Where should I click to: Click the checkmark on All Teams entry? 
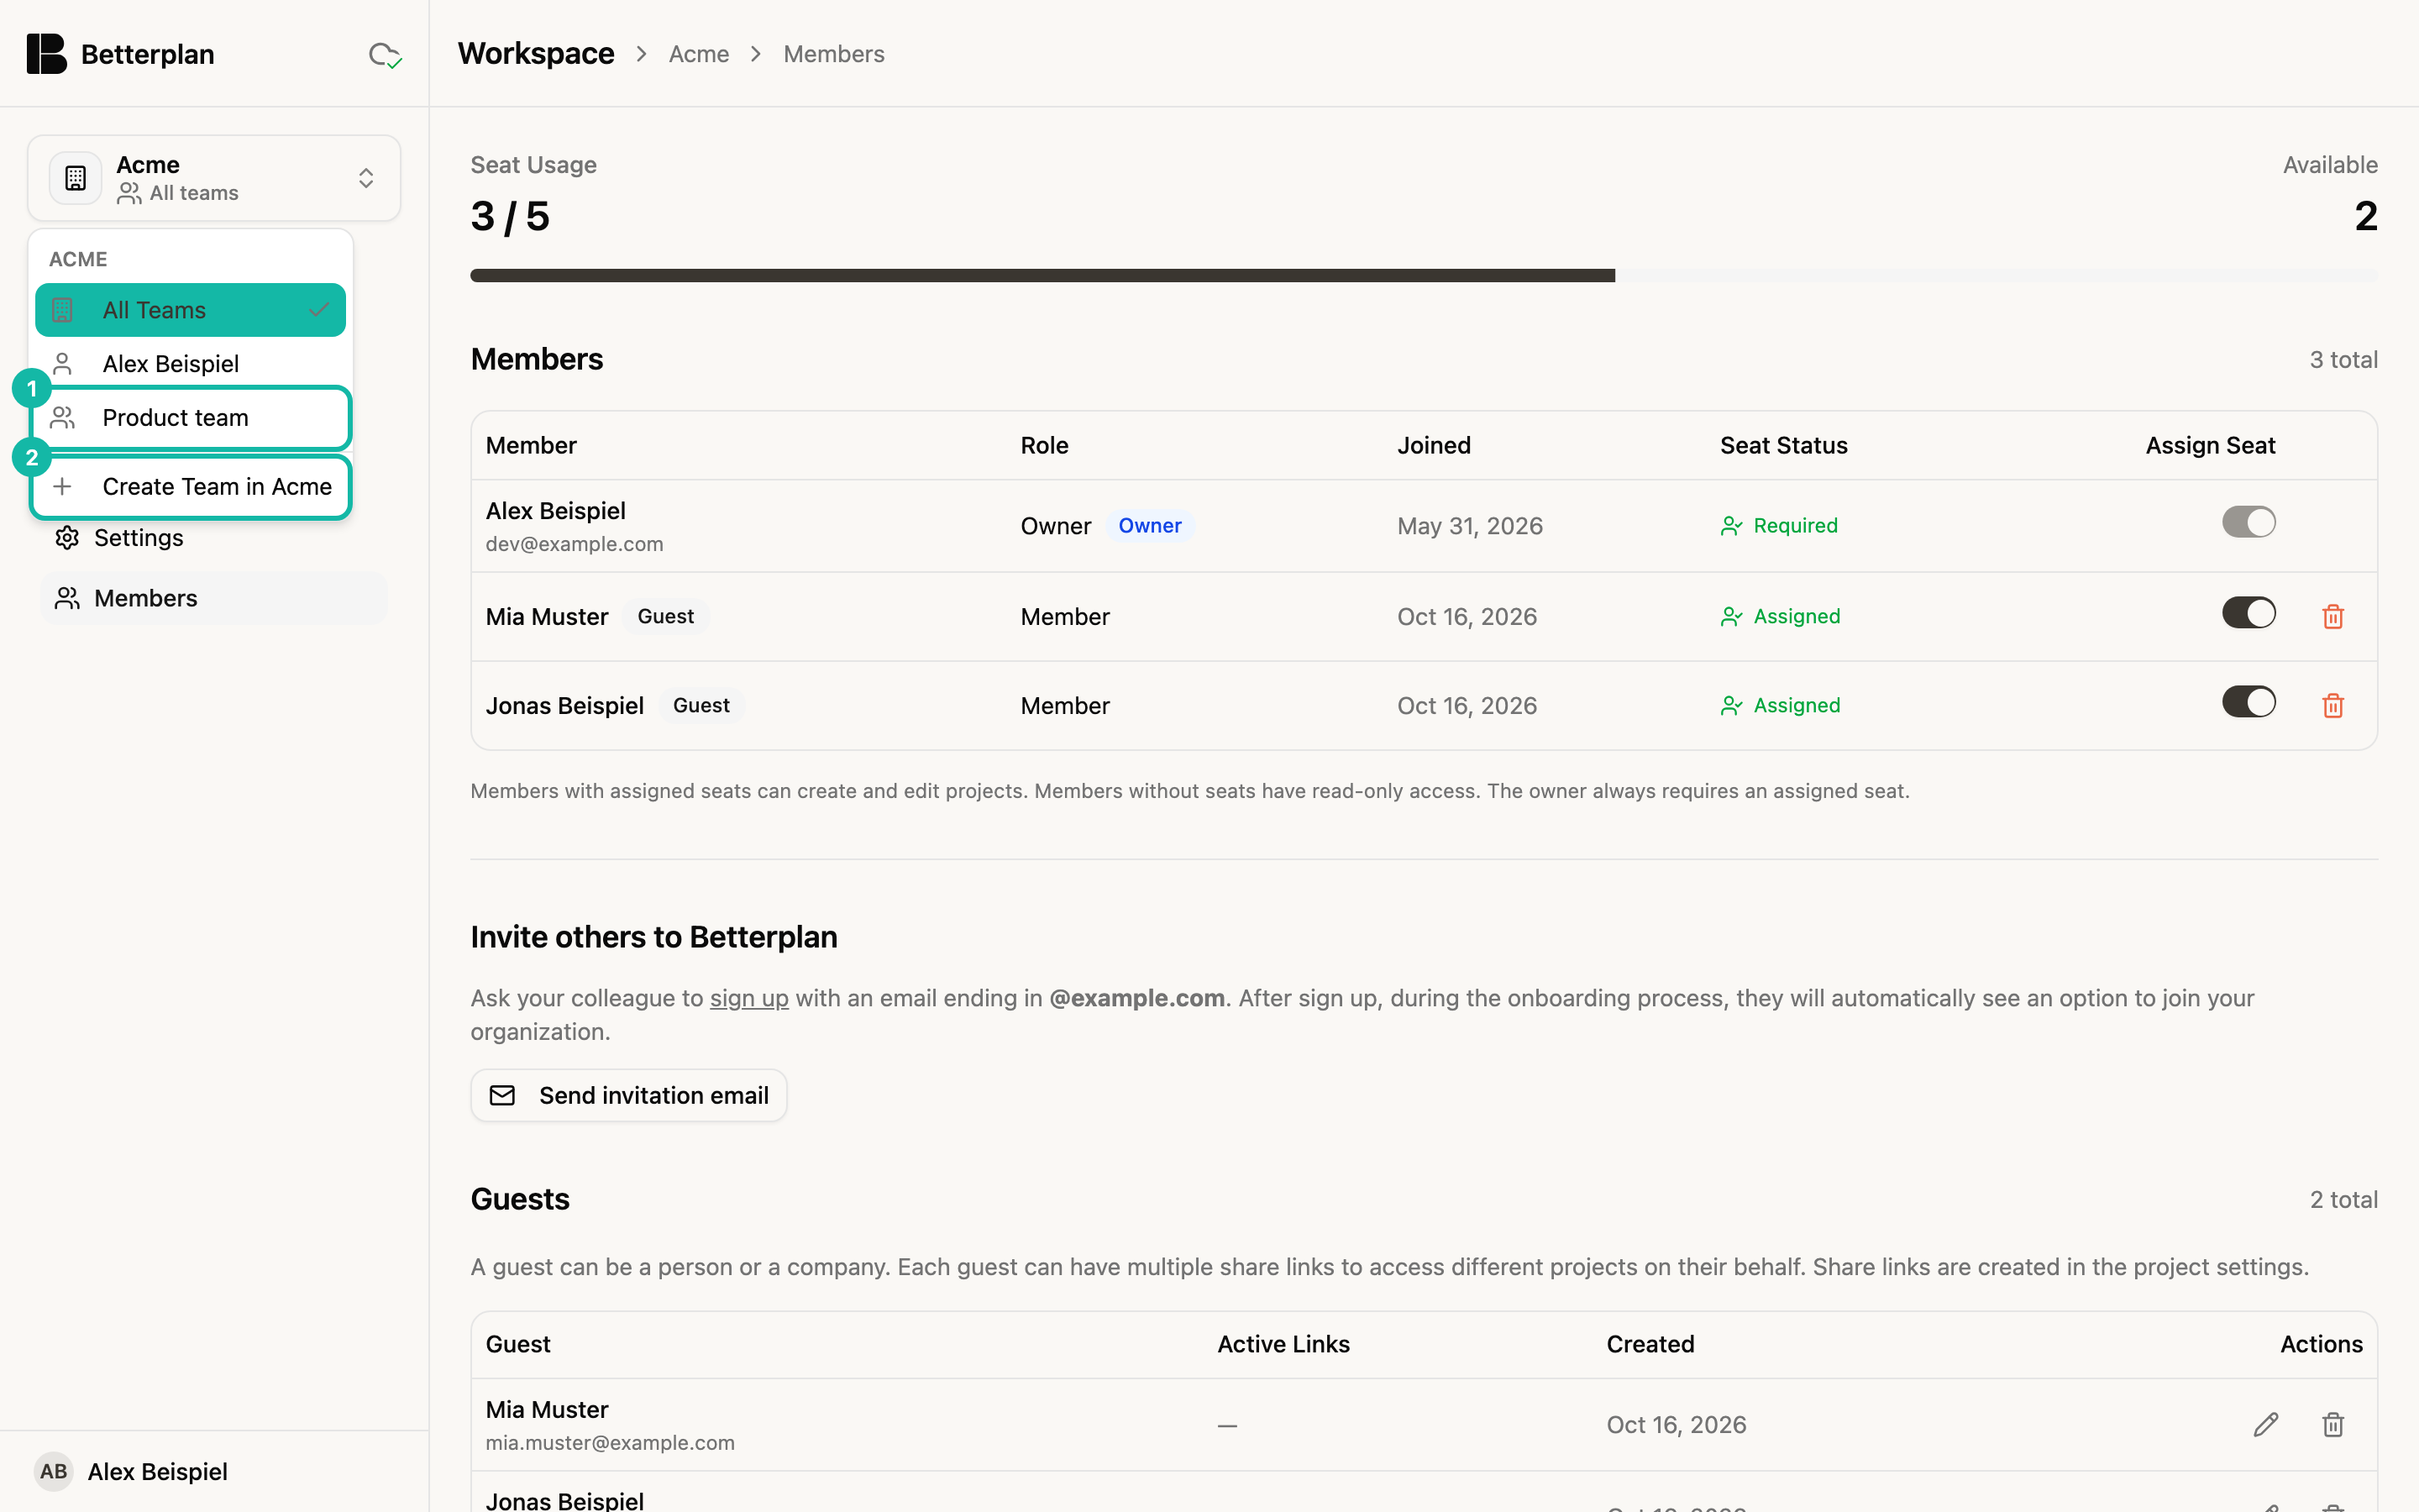coord(319,310)
